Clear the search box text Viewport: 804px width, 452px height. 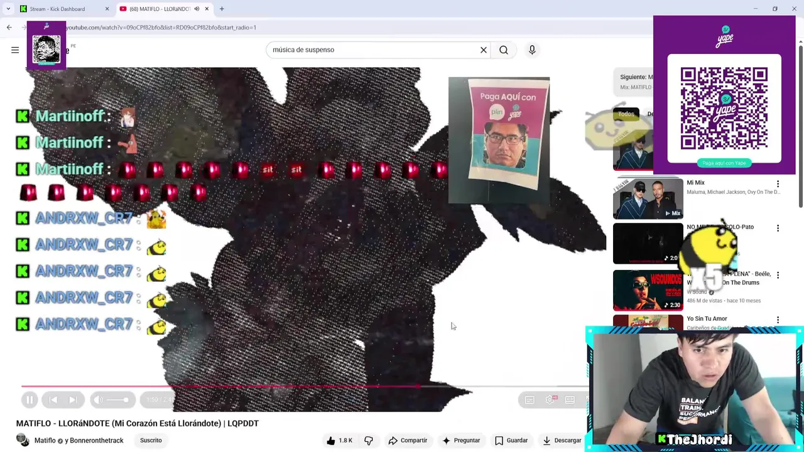tap(484, 50)
